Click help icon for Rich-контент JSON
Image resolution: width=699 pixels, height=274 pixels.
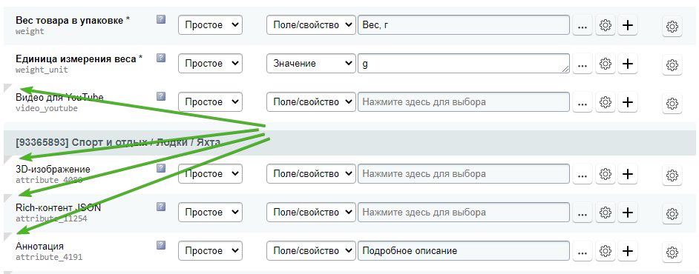161,207
